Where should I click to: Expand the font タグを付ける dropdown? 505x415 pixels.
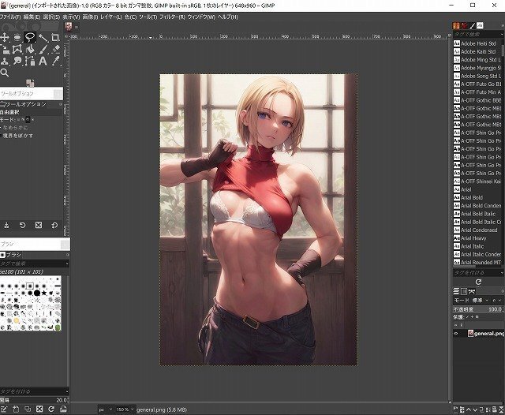502,273
